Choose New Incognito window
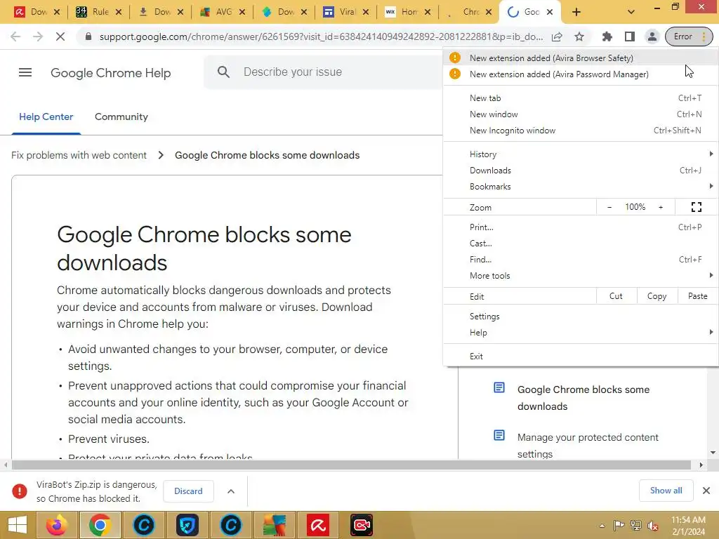Screen dimensions: 719x539 (581, 131)
